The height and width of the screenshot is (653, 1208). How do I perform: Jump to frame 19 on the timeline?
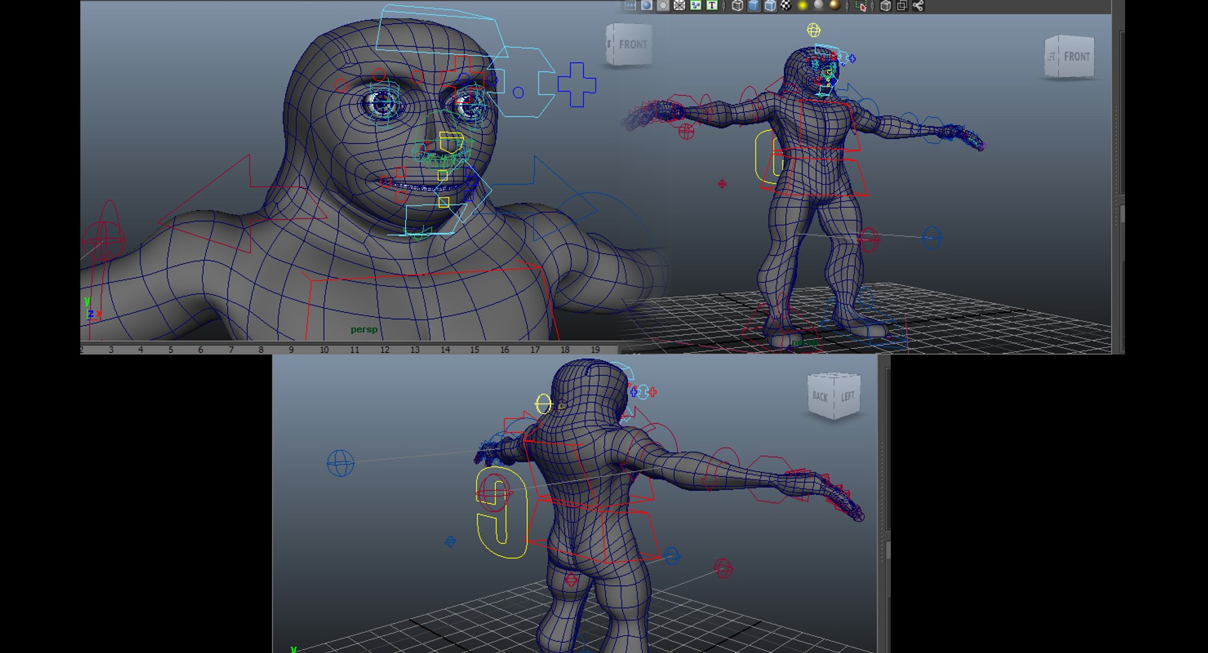tap(595, 350)
